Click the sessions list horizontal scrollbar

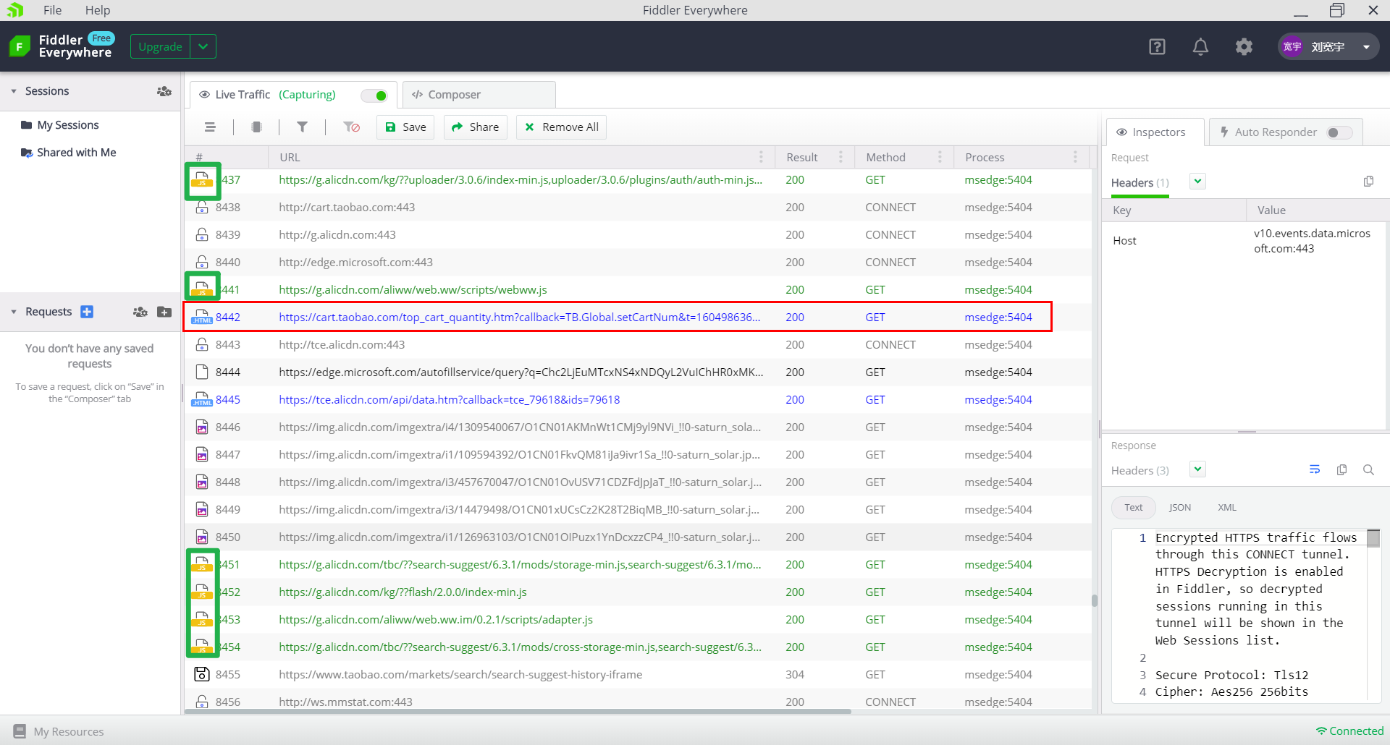coord(518,712)
